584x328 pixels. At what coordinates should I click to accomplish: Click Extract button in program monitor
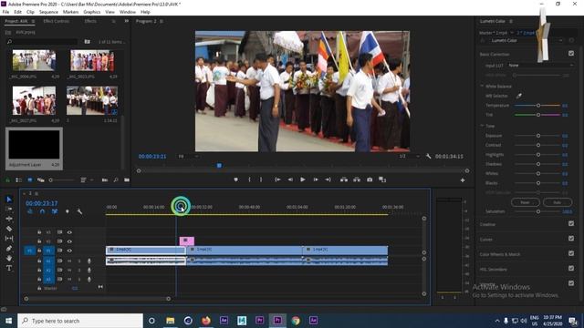click(357, 179)
